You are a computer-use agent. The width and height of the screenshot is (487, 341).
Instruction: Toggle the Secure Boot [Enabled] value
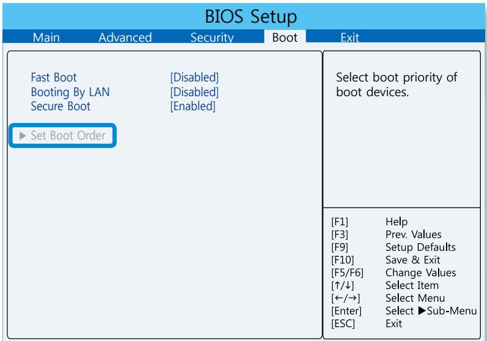[193, 107]
